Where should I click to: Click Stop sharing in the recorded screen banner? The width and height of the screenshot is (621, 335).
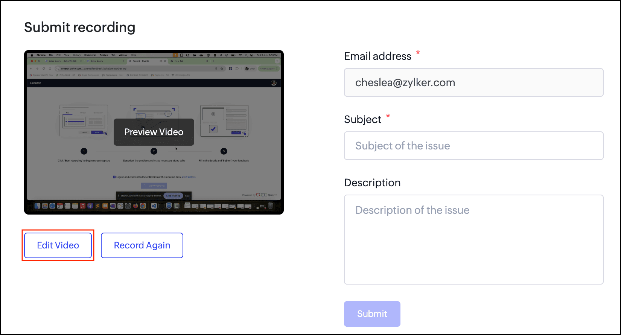[x=173, y=196]
